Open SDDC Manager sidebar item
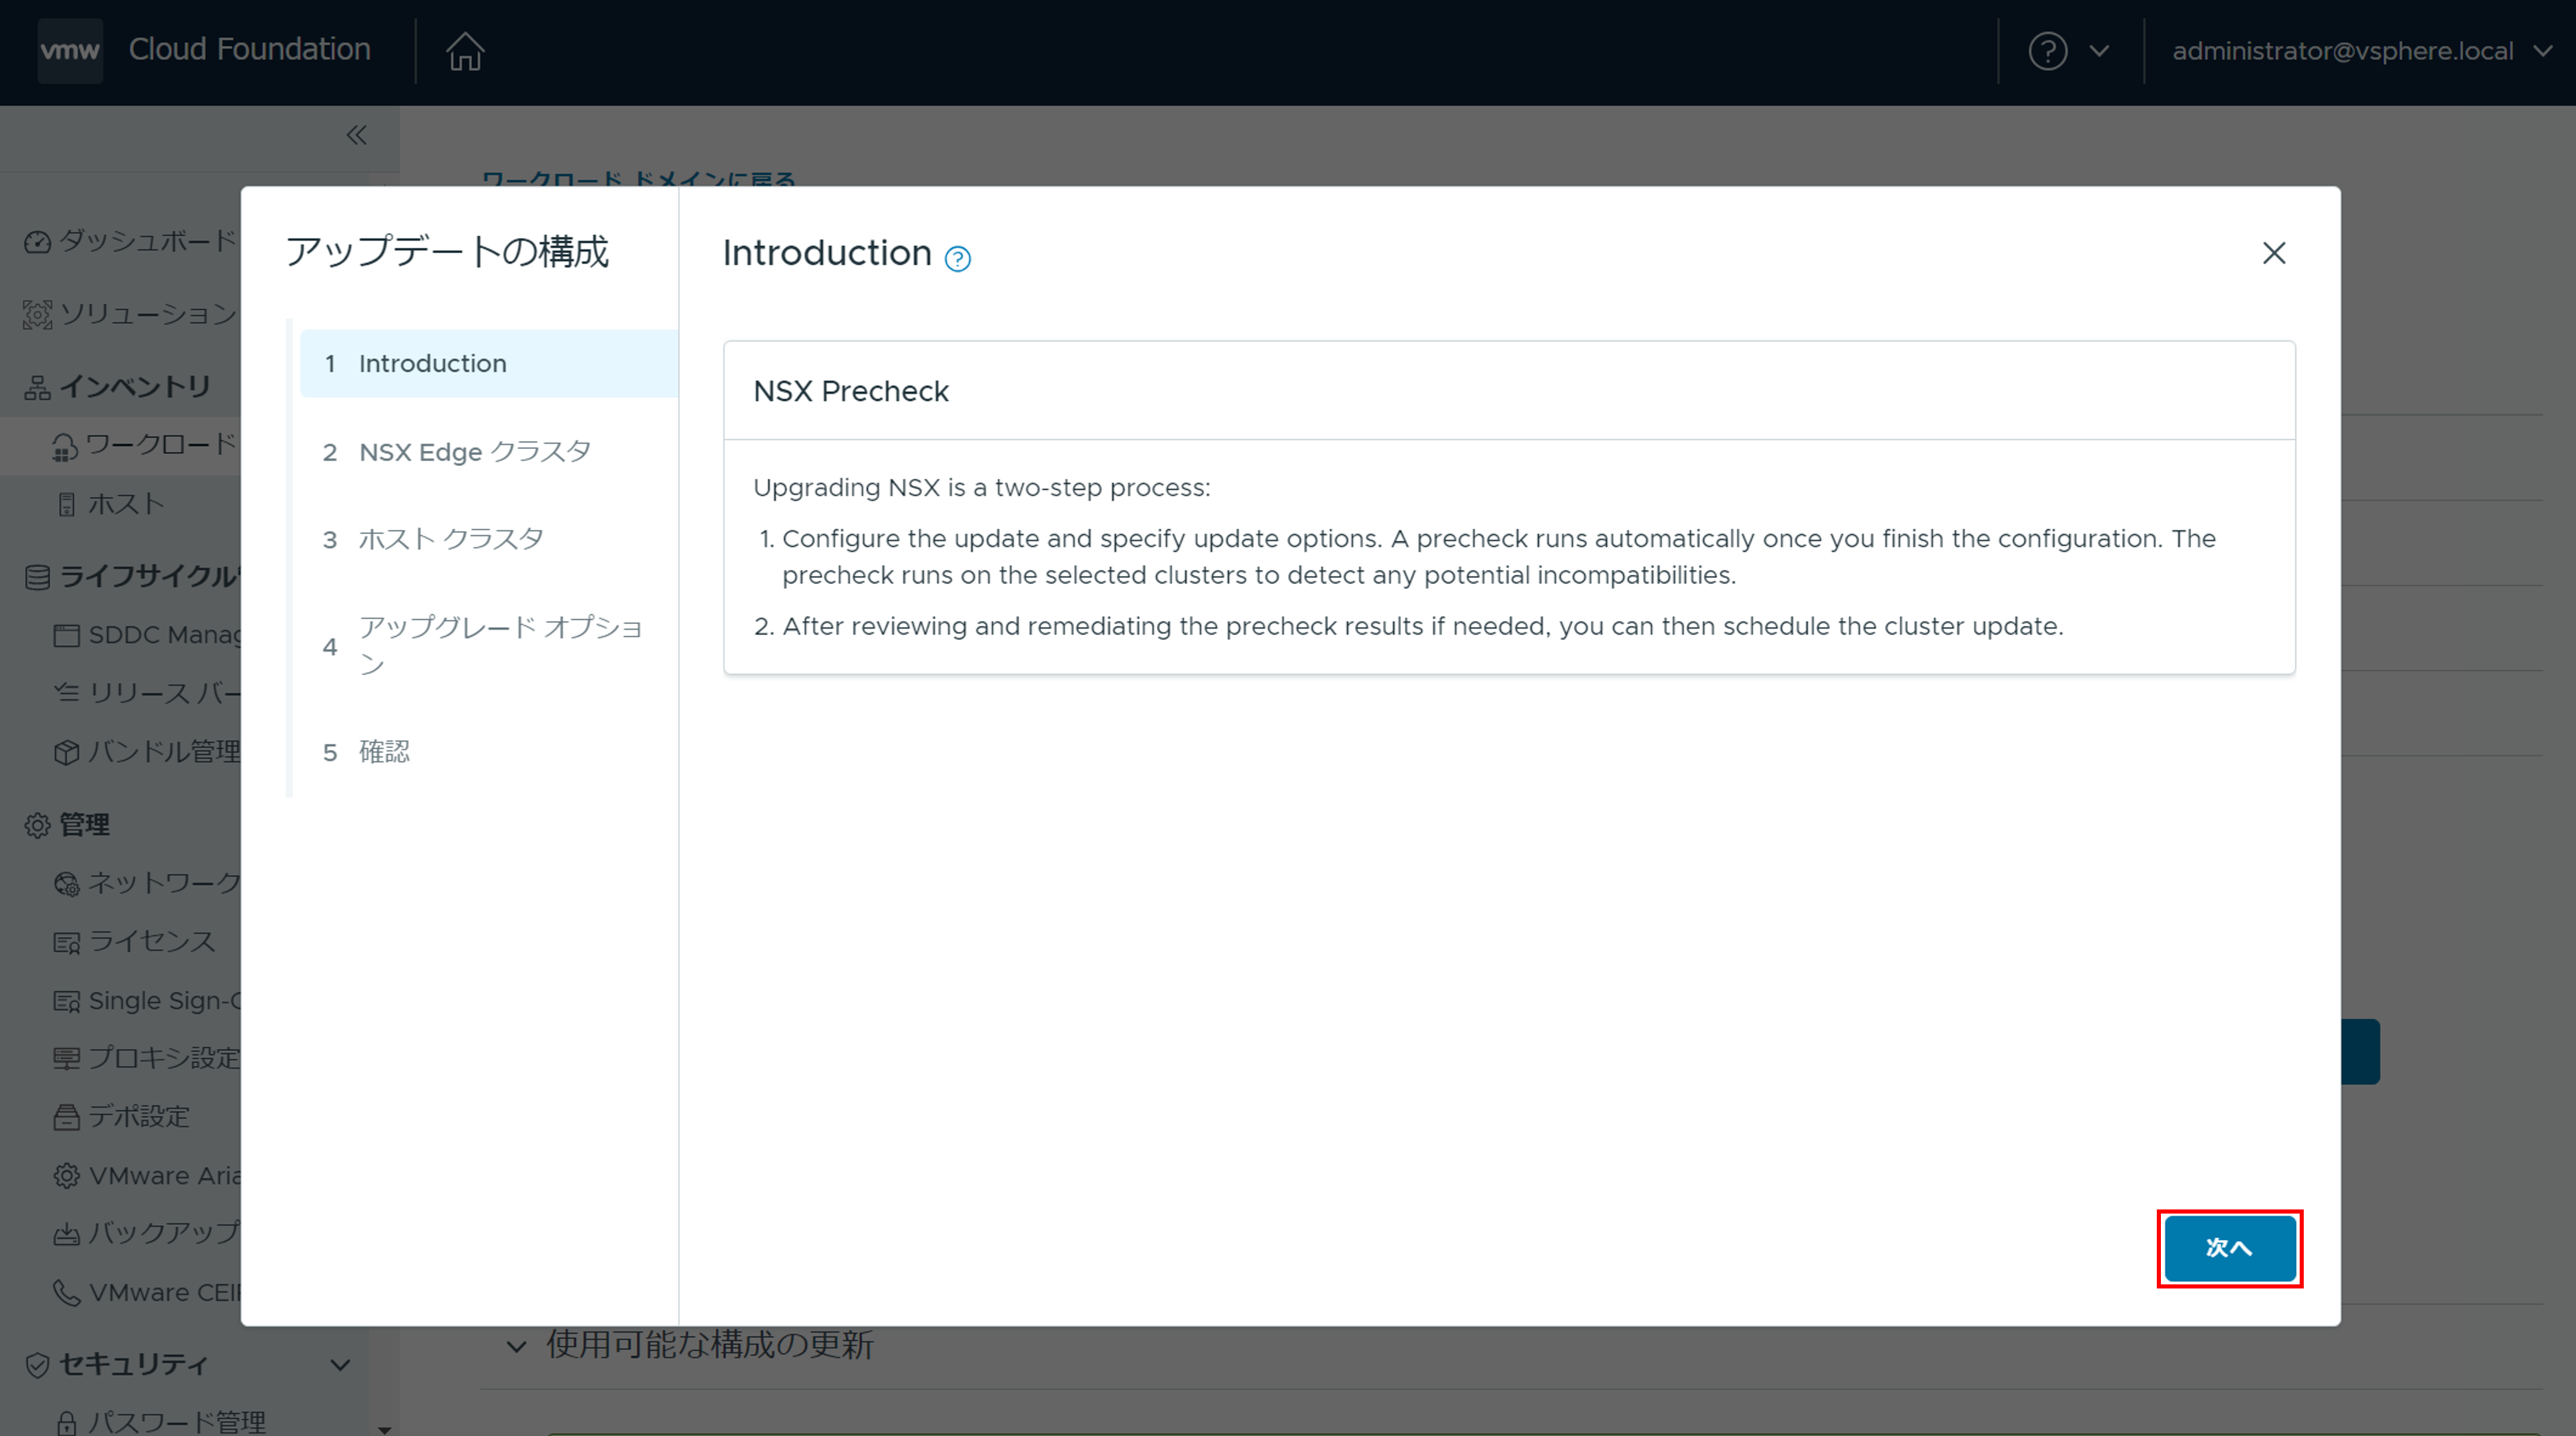 tap(146, 635)
